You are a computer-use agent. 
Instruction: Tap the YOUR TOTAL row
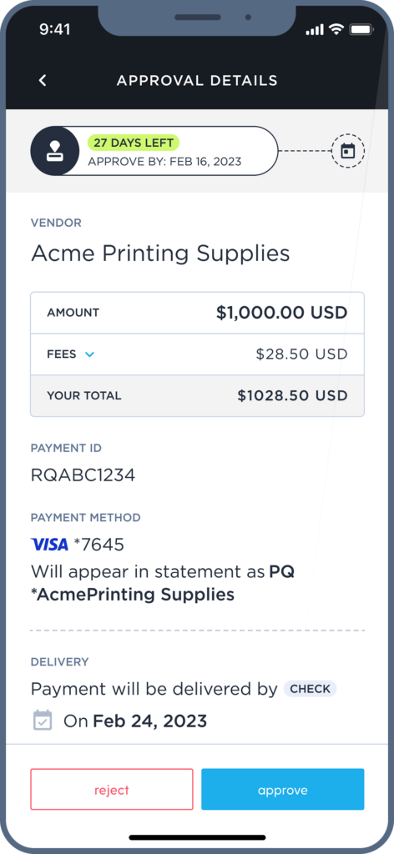[197, 395]
